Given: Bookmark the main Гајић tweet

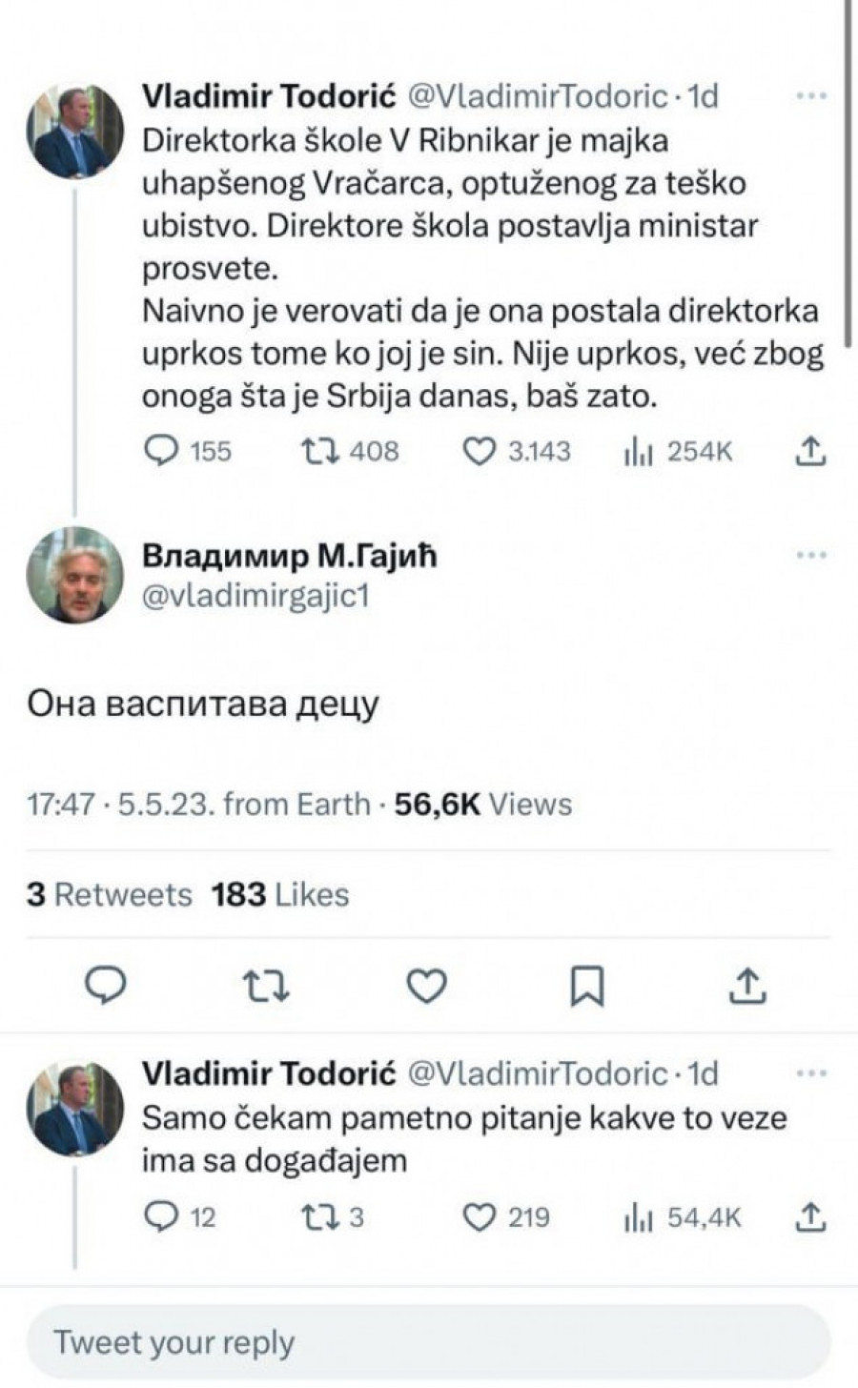Looking at the screenshot, I should click(586, 986).
